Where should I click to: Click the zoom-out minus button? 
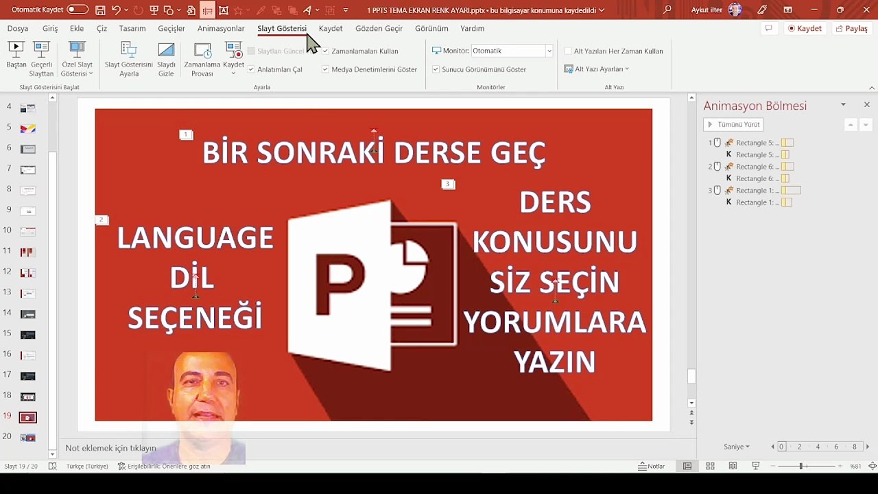[774, 466]
